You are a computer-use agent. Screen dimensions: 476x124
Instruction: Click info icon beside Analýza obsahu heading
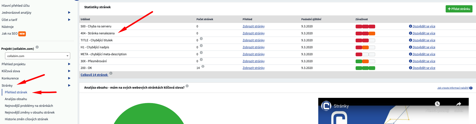coord(187,86)
